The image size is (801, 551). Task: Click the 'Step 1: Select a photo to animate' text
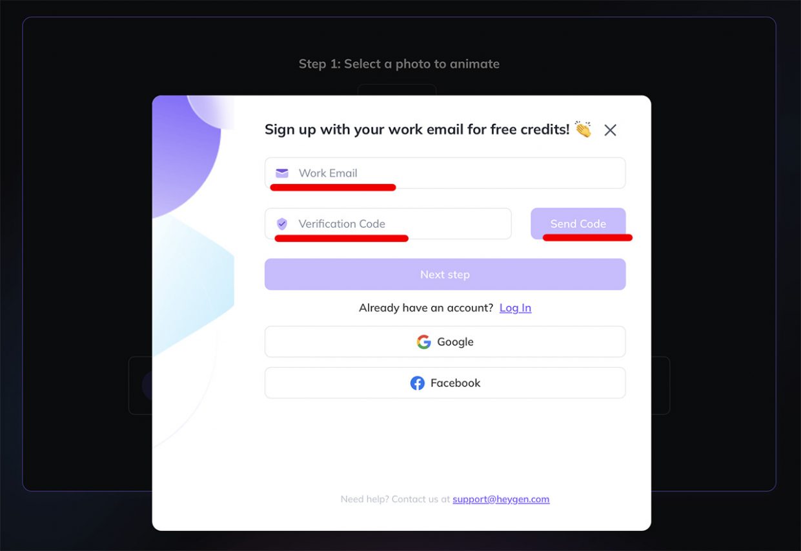click(399, 64)
